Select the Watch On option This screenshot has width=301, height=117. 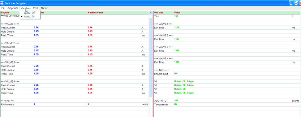[29, 16]
